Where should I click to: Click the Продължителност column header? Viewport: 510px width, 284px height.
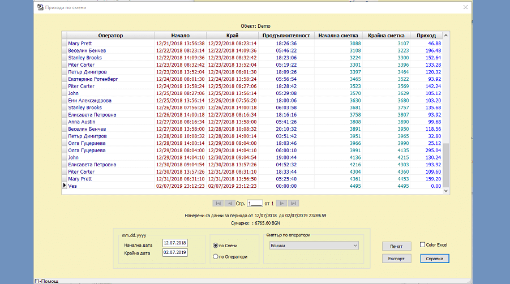286,36
